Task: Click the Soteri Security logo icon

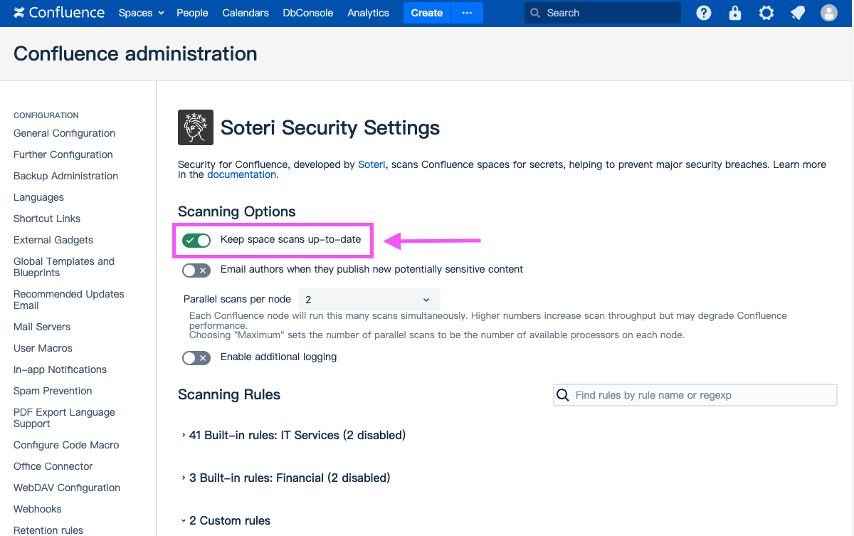Action: [x=196, y=128]
